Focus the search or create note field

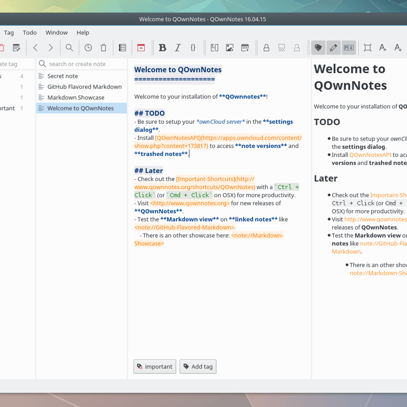pos(82,64)
